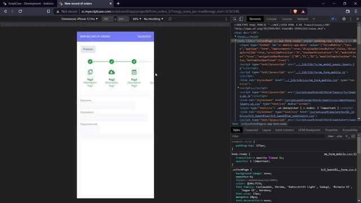The image size is (361, 203).
Task: Toggle computed styles sidebar icon
Action: (x=353, y=136)
